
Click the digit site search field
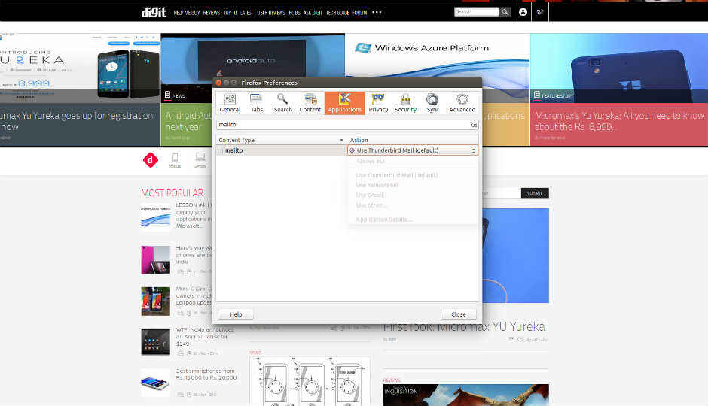pos(476,12)
